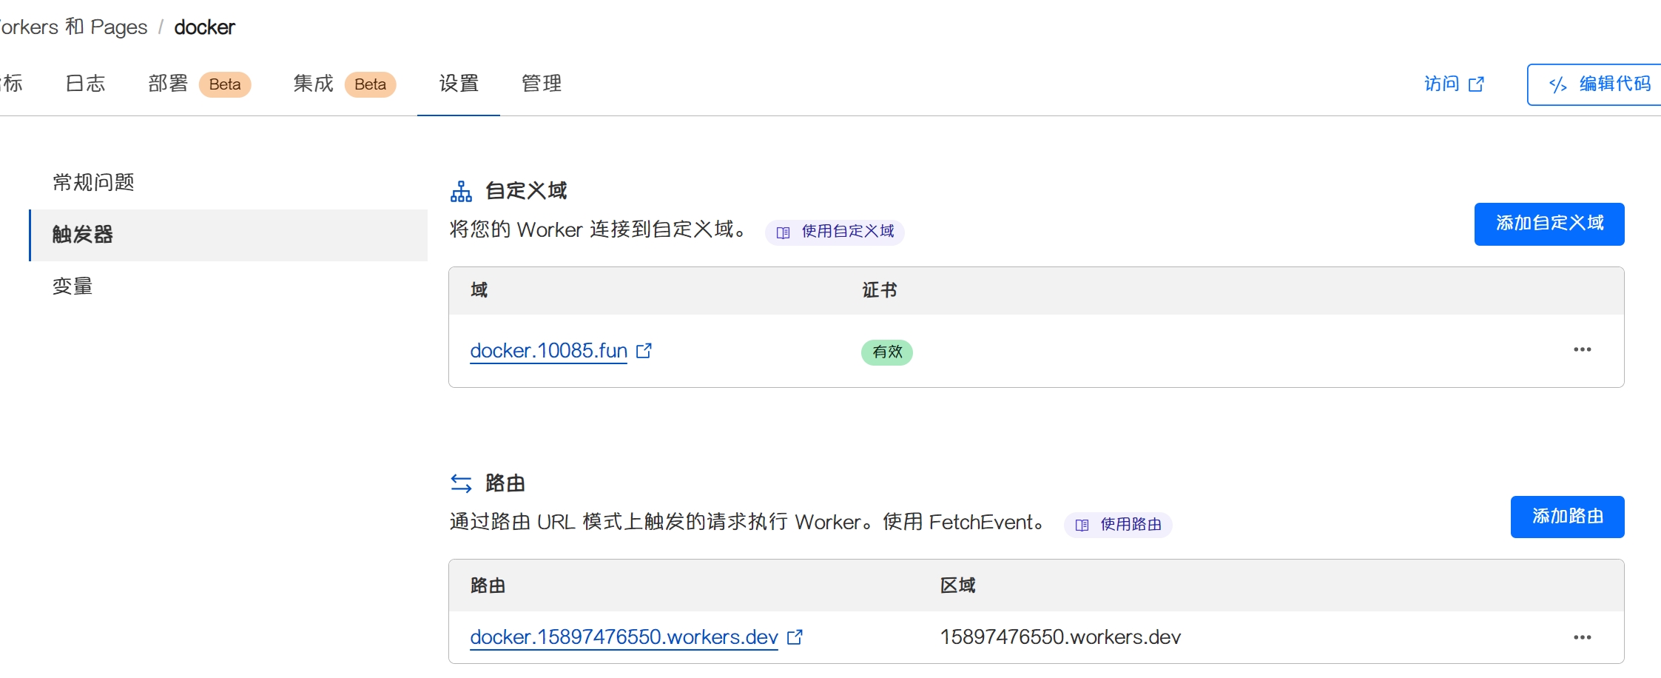Viewport: 1661px width, 678px height.
Task: Click the 添加自定义域 button
Action: (1549, 224)
